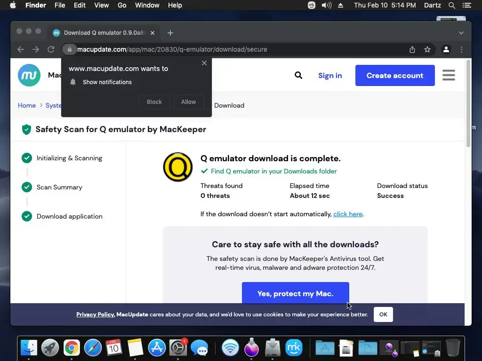This screenshot has width=482, height=361.
Task: Open System Preferences from the Dock
Action: tap(178, 348)
